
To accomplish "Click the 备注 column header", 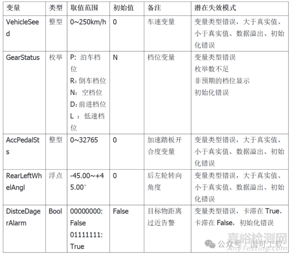I will click(x=155, y=8).
